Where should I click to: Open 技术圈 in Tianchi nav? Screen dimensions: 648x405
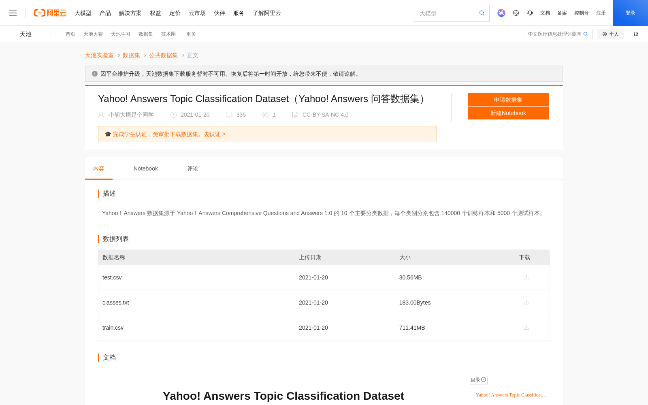(168, 34)
